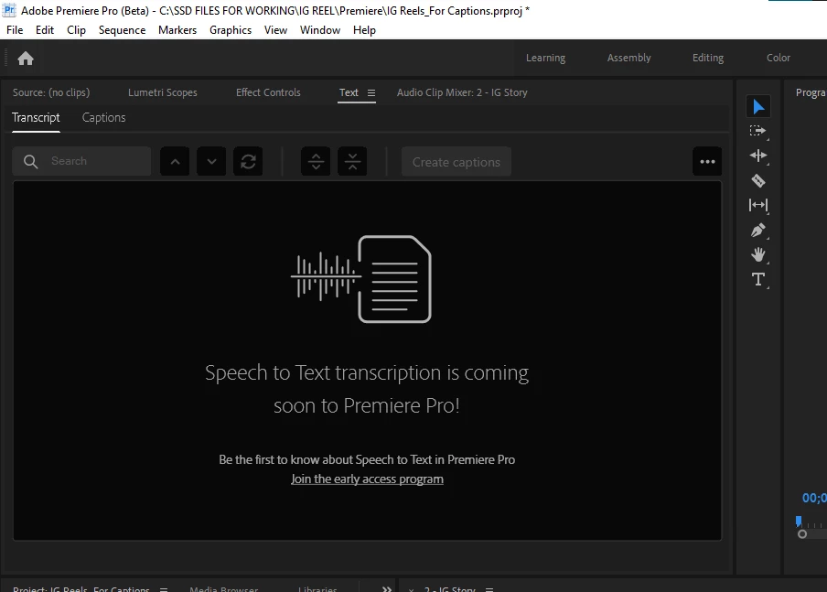Go to next search result

(x=211, y=161)
